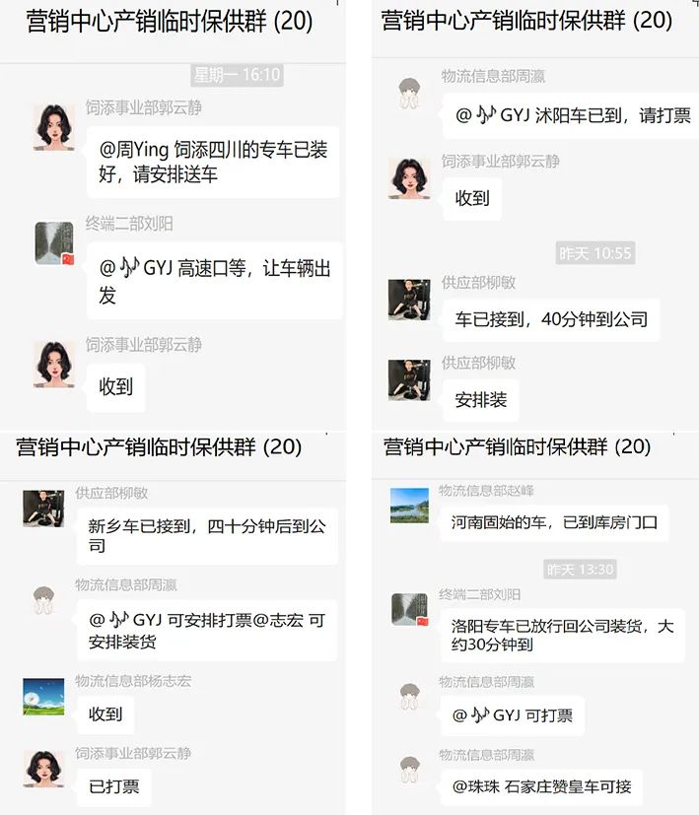Select the 车已接到，40分钟到公司 bubble
The width and height of the screenshot is (699, 815).
[x=551, y=319]
